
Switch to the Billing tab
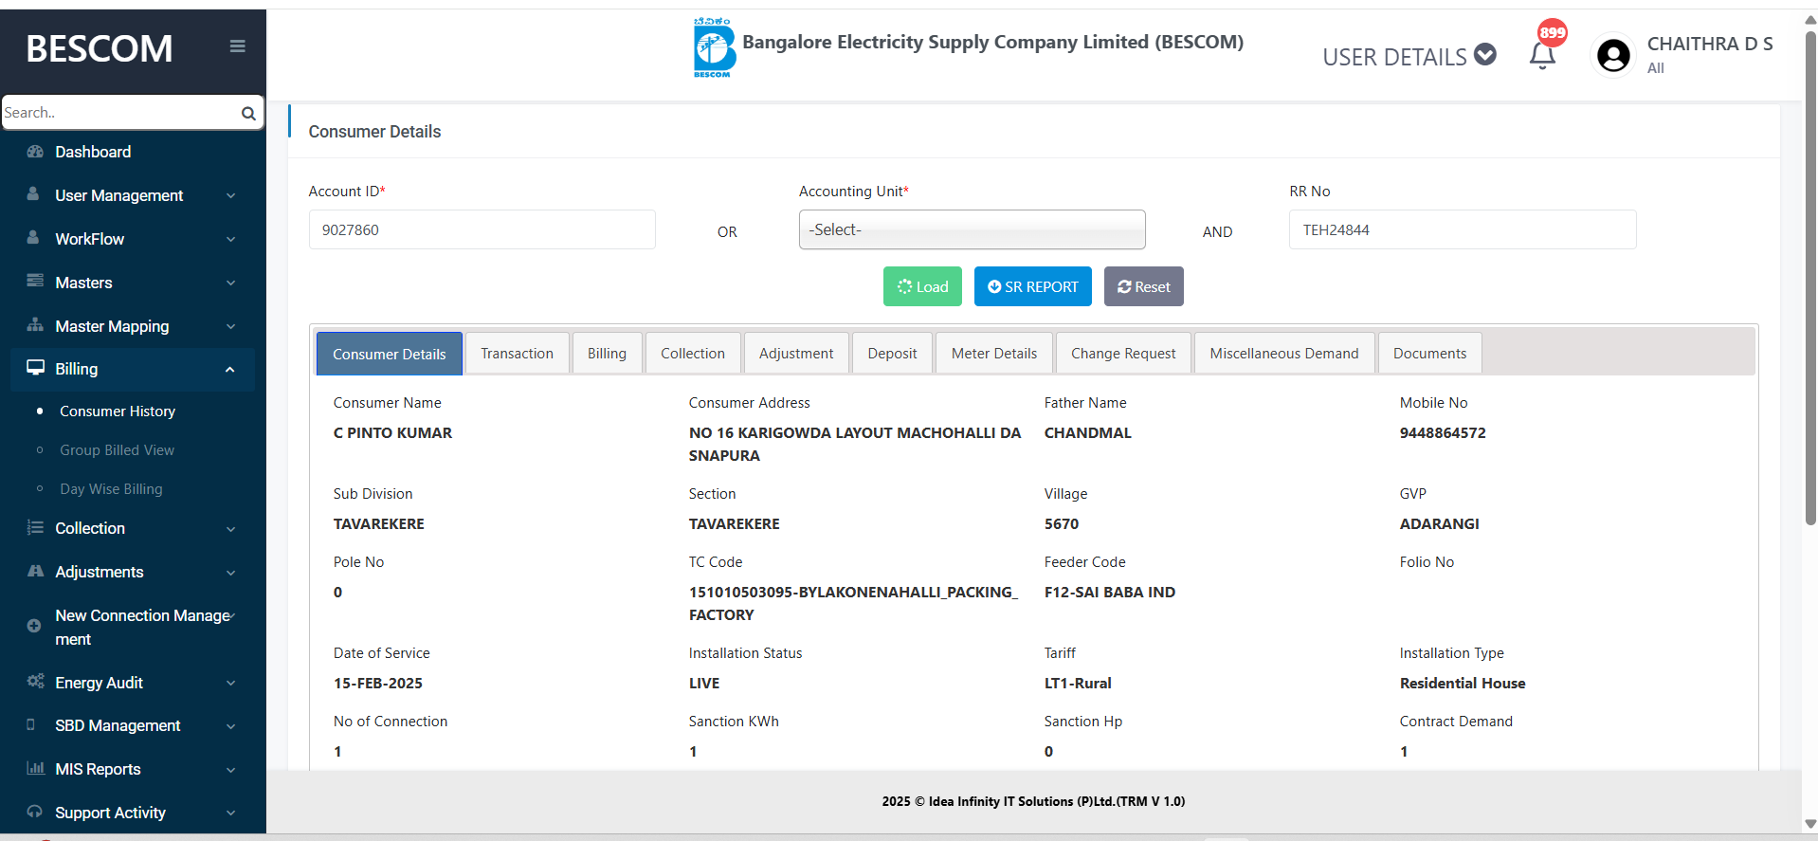click(607, 353)
